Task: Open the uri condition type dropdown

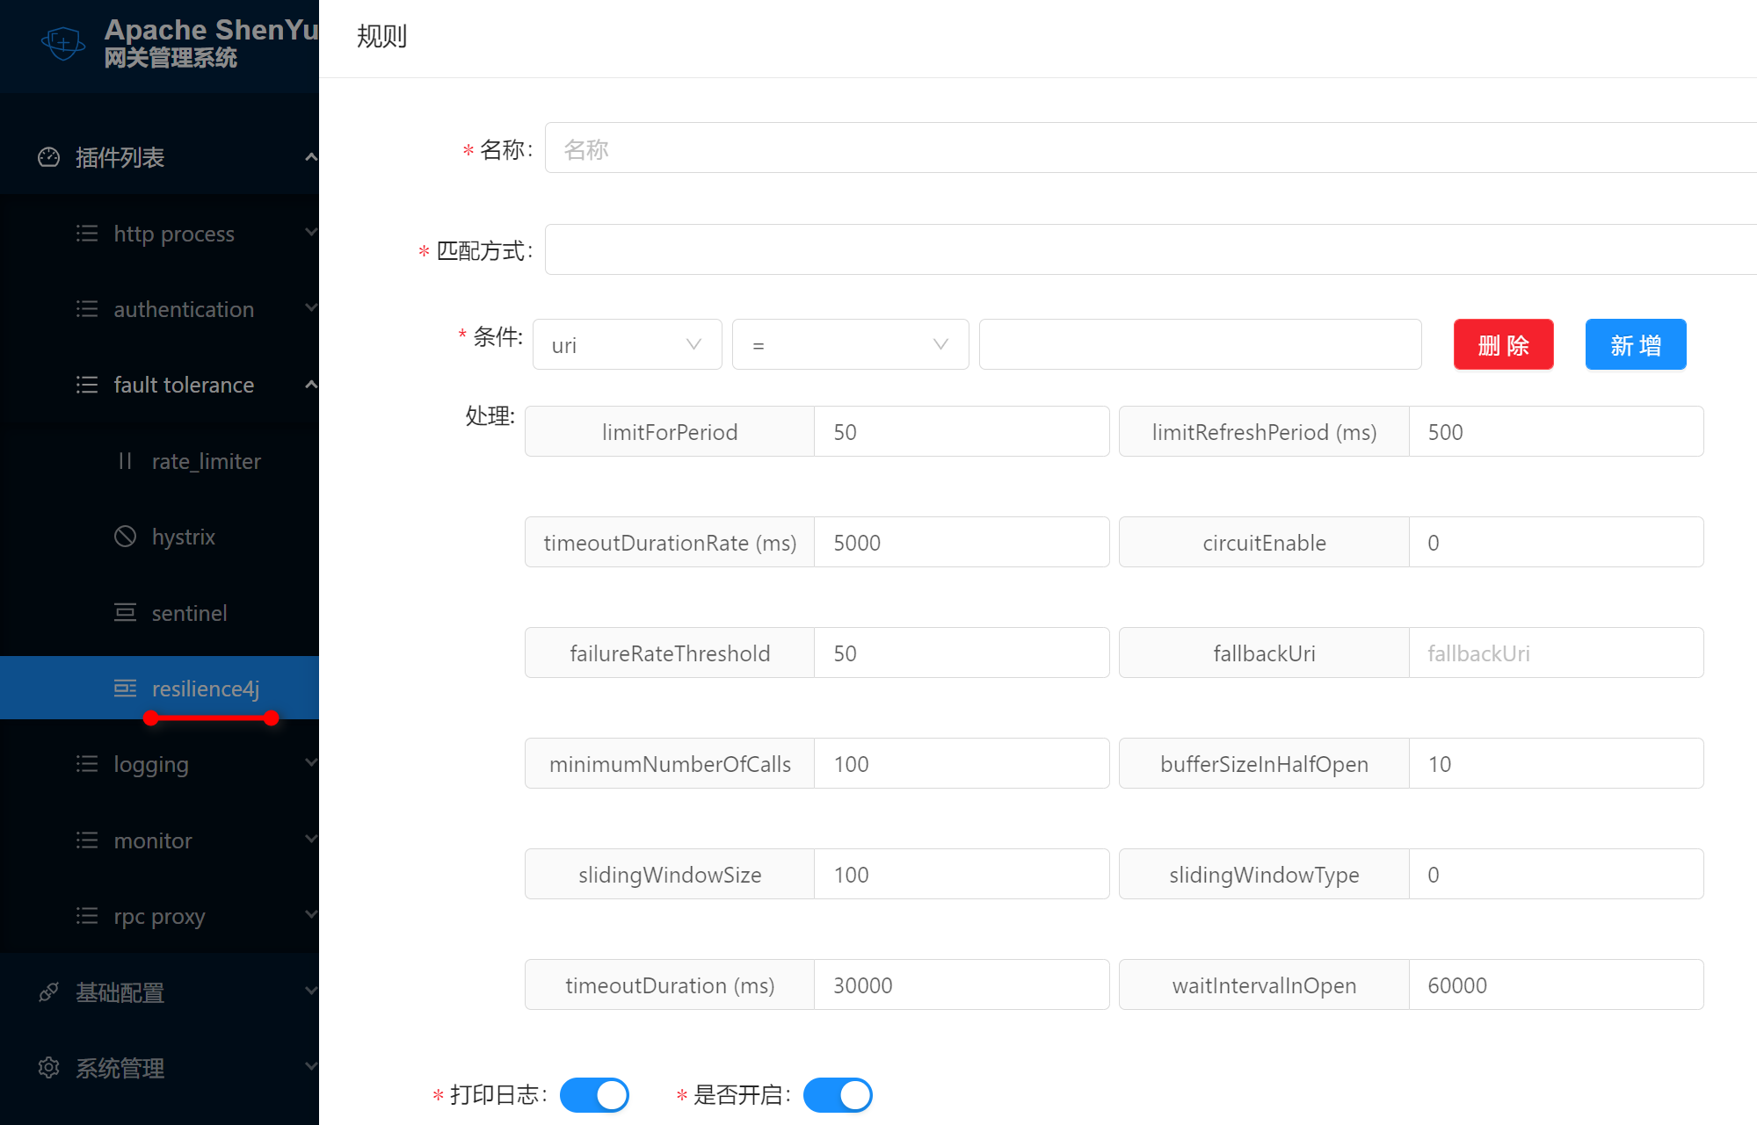Action: 627,344
